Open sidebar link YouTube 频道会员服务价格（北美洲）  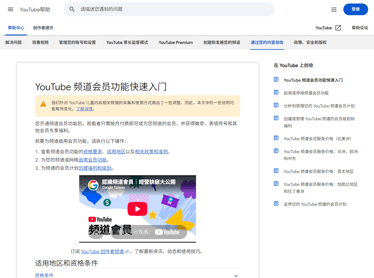pyautogui.click(x=318, y=139)
